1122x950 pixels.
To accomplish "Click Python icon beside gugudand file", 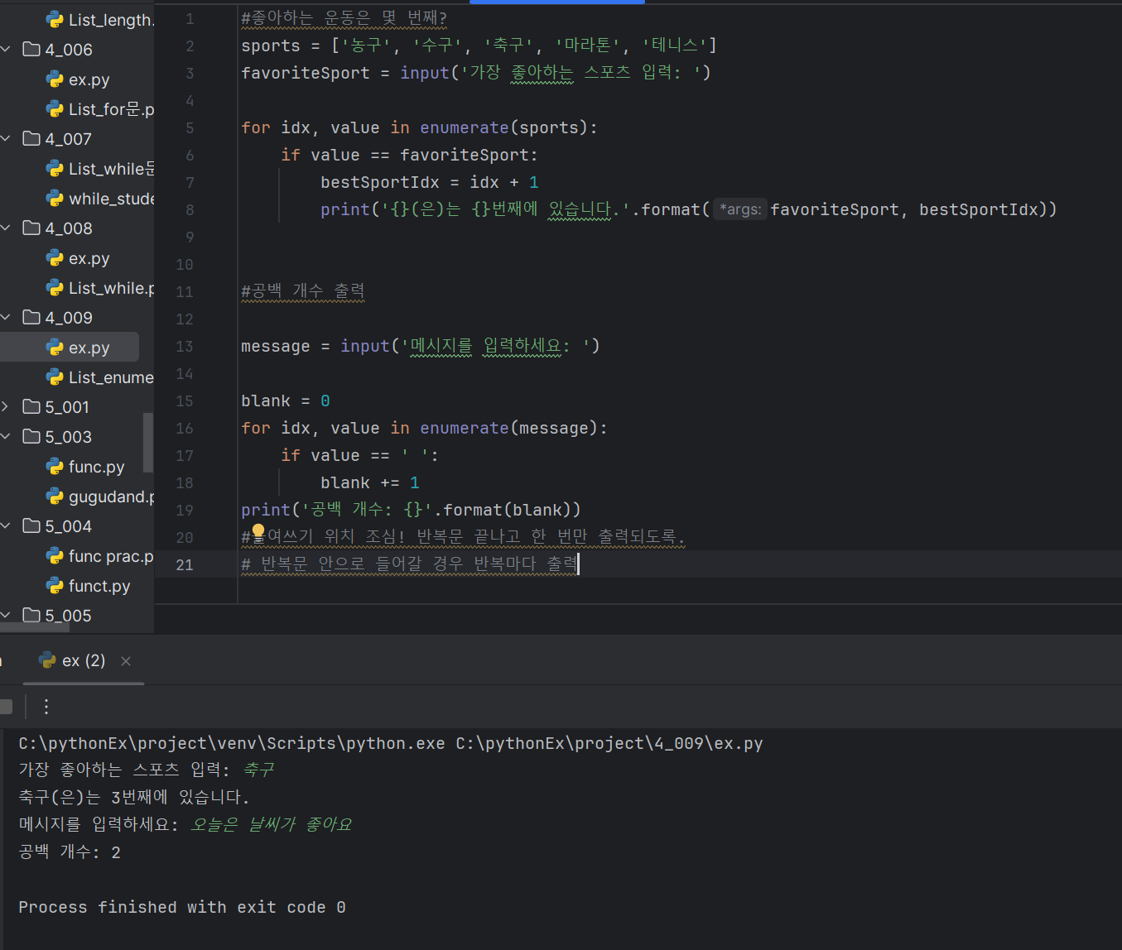I will click(x=55, y=497).
